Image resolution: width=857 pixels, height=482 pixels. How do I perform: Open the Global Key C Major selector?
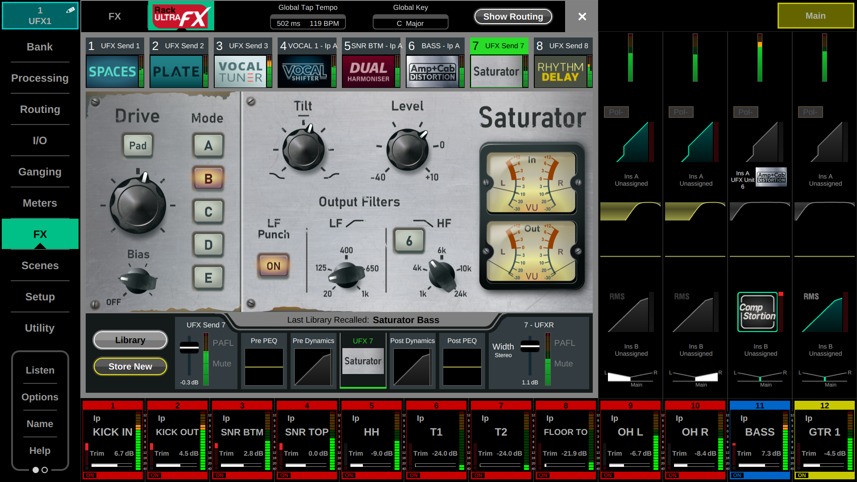tap(410, 23)
